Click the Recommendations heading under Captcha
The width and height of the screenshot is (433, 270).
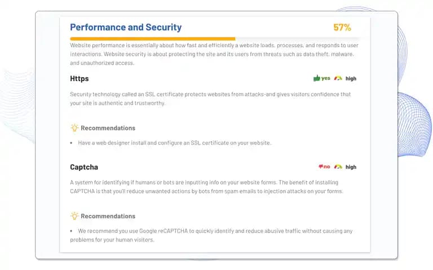[108, 216]
